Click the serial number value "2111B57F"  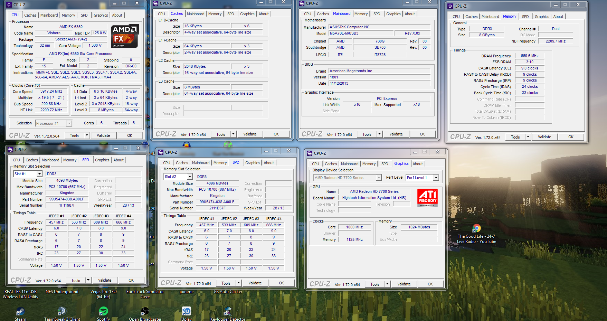217,208
